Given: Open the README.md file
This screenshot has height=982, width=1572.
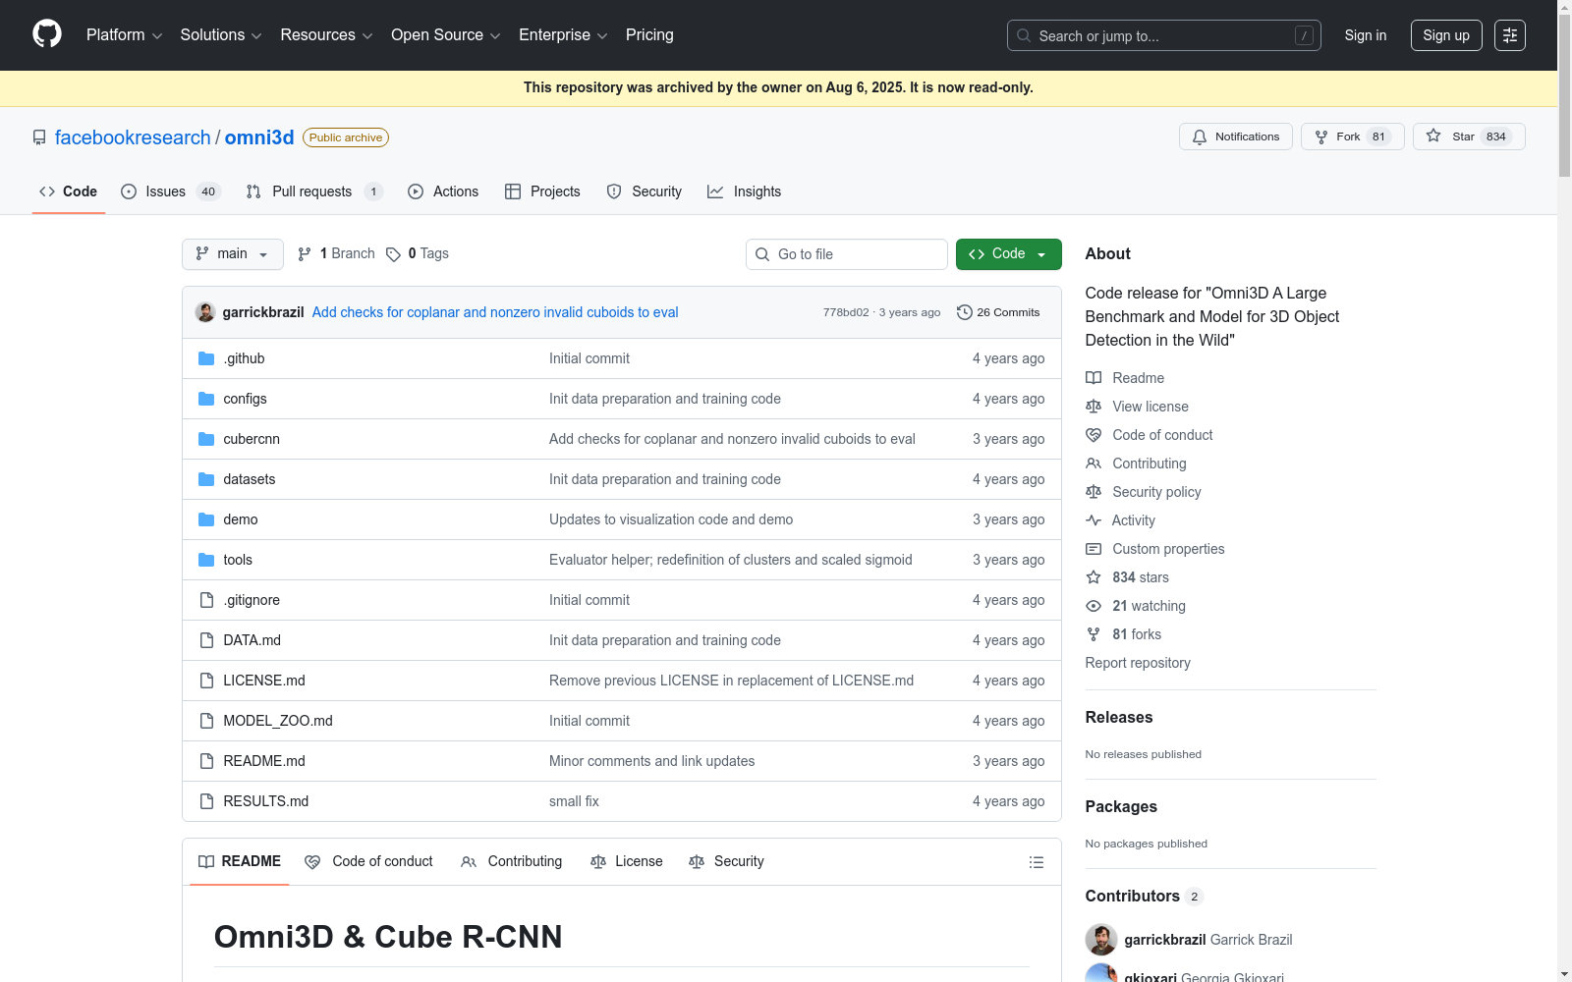Looking at the screenshot, I should pos(264,761).
